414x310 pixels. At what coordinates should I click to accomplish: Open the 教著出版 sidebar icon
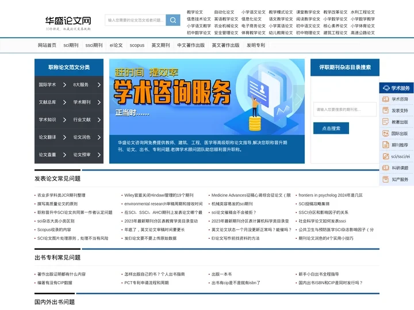tap(386, 122)
